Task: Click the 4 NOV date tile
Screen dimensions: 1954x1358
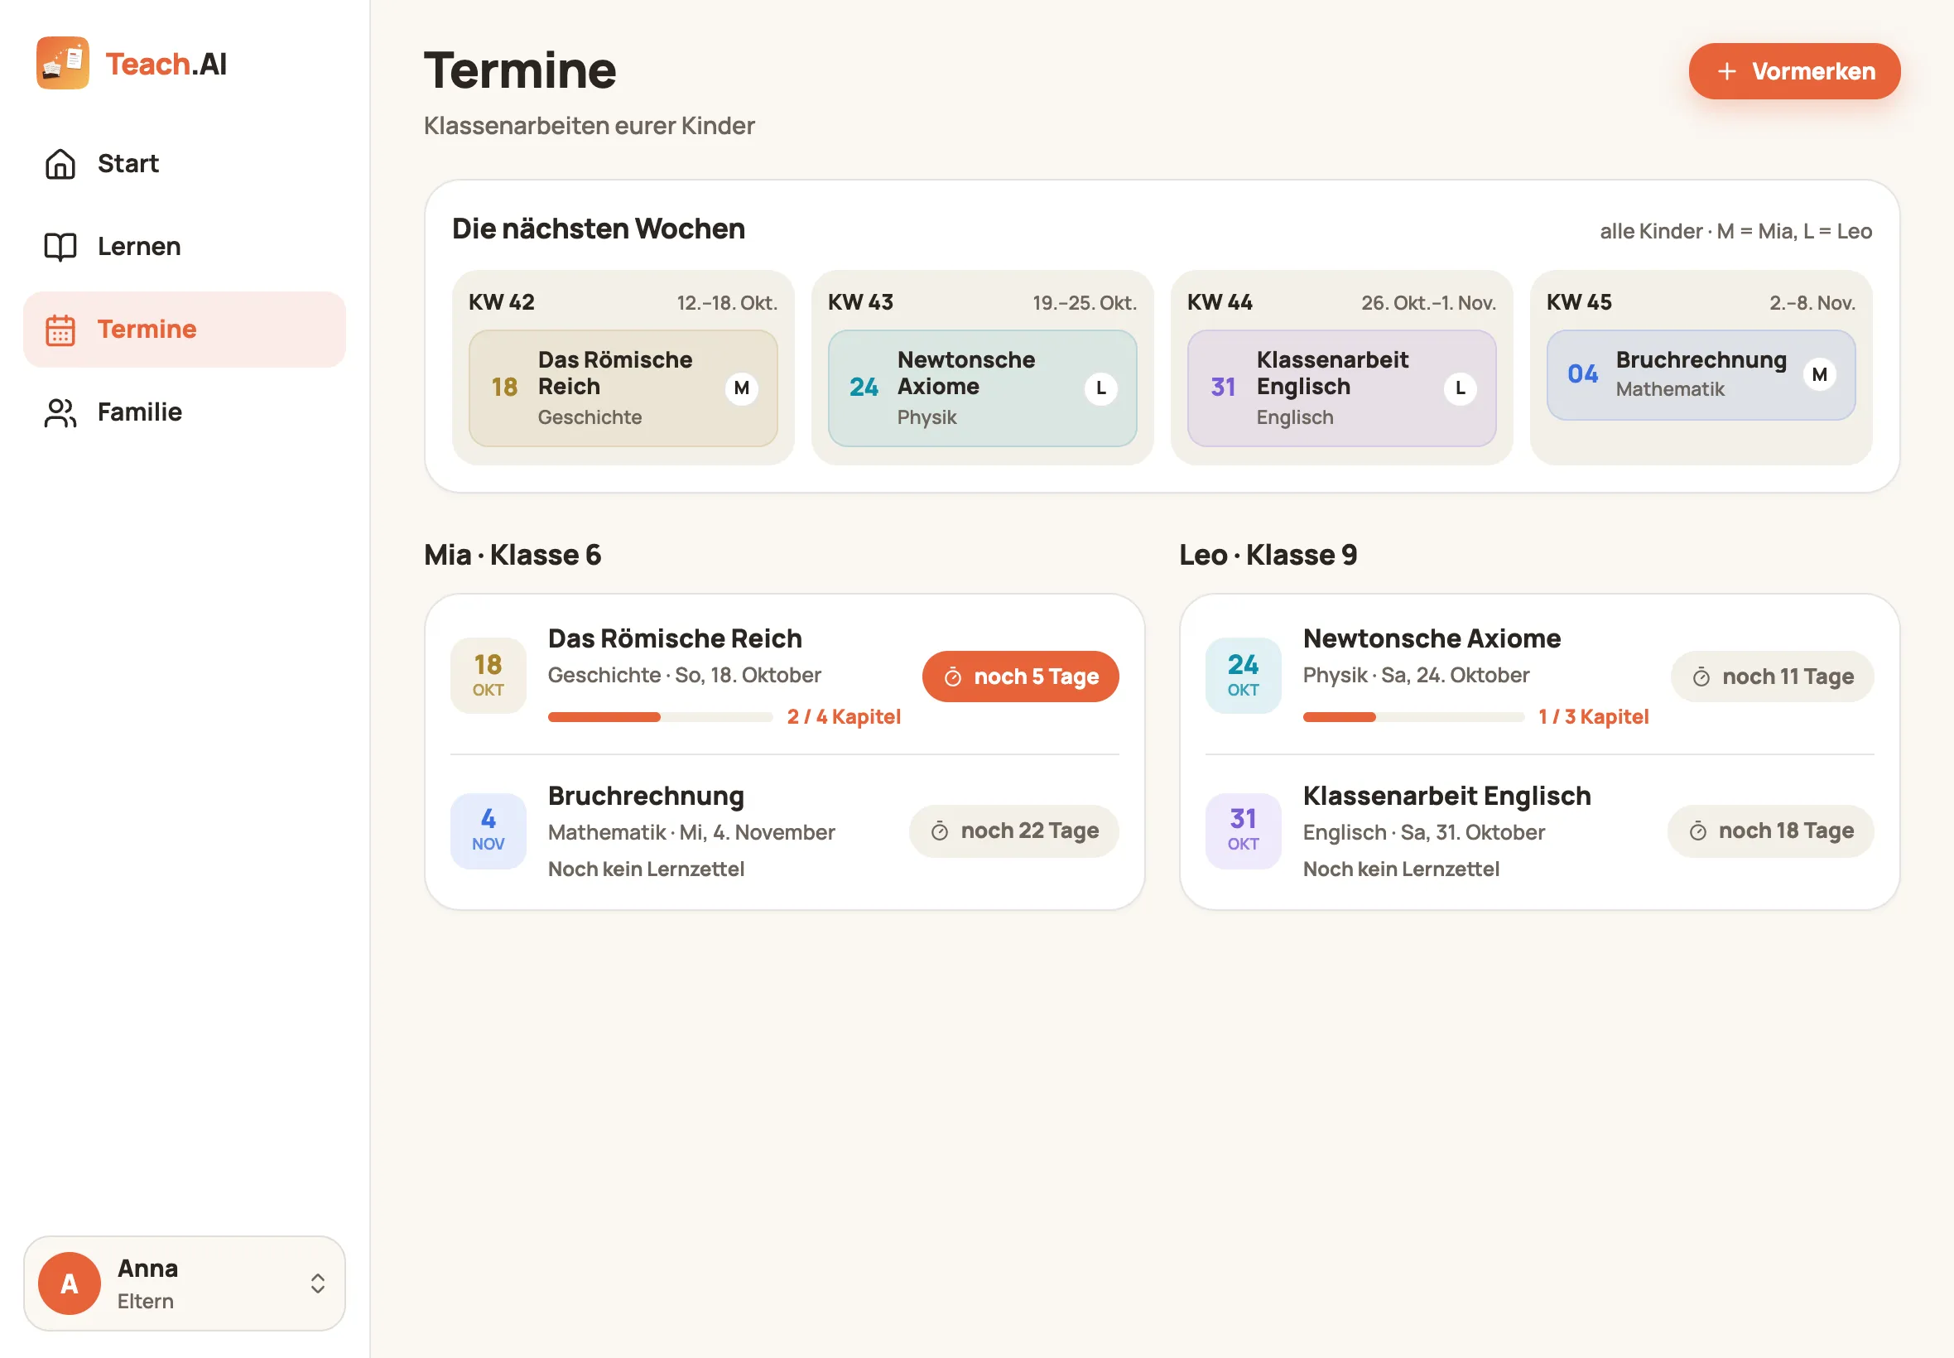Action: [488, 831]
